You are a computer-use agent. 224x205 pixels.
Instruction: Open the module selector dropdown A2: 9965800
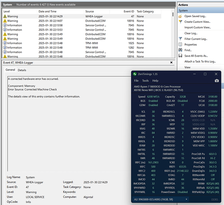[161, 199]
